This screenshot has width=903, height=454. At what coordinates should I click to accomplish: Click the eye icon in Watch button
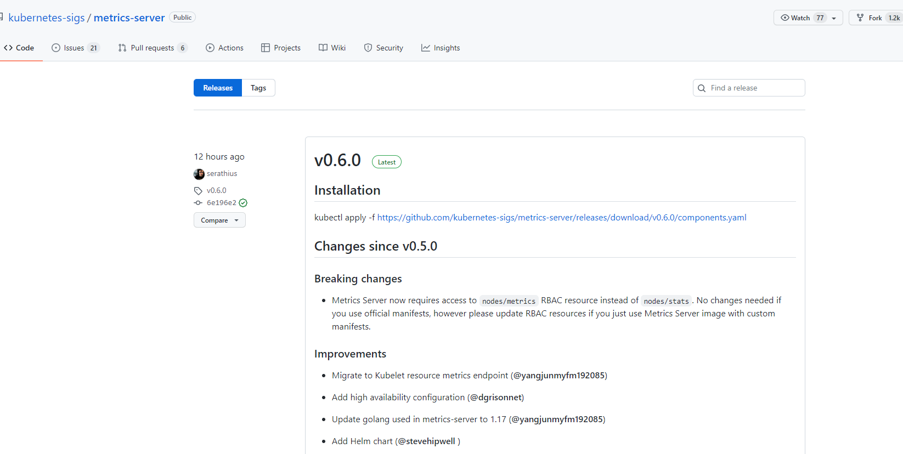click(x=785, y=18)
